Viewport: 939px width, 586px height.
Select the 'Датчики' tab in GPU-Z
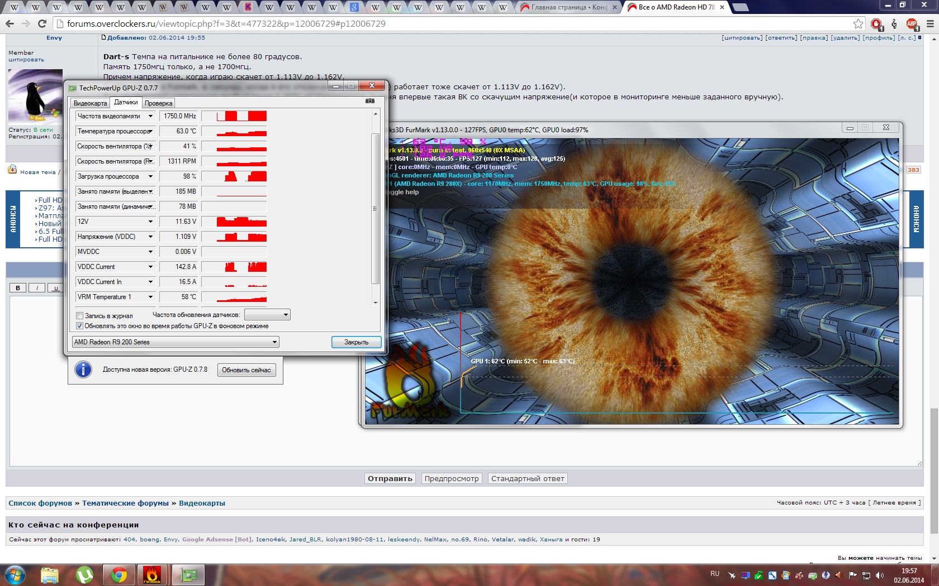click(126, 102)
